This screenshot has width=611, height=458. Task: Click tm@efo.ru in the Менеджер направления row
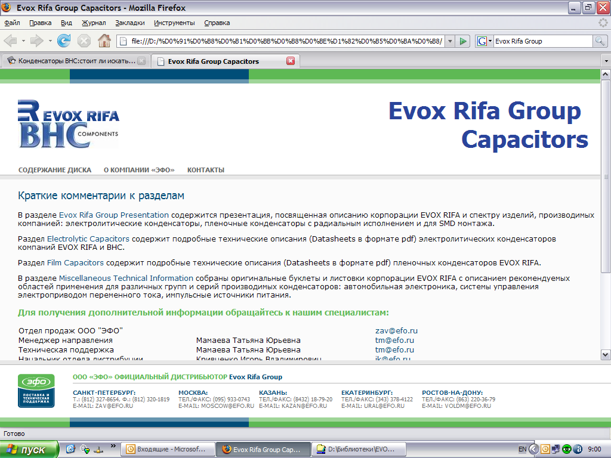(x=394, y=341)
